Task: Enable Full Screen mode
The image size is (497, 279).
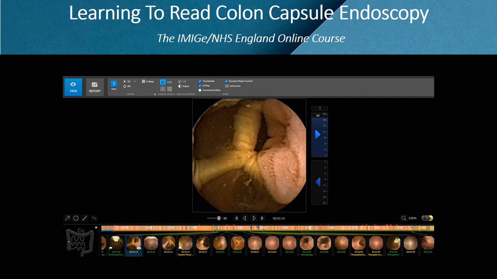Action: (227, 86)
